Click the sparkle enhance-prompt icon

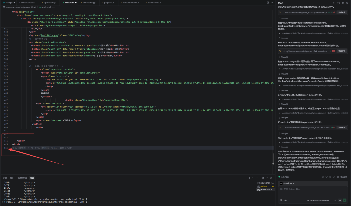click(335, 200)
